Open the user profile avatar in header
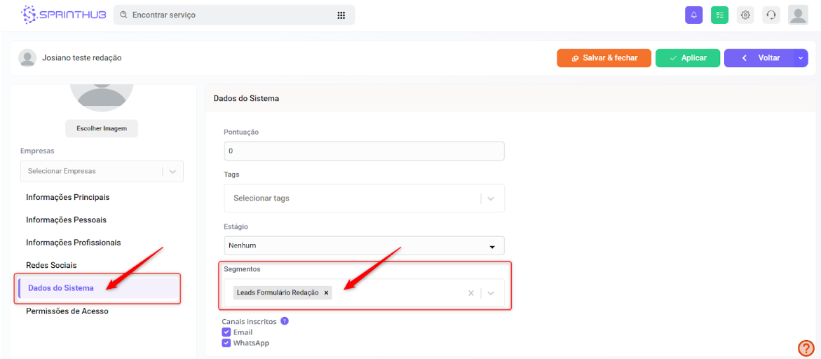This screenshot has height=359, width=821. [798, 15]
